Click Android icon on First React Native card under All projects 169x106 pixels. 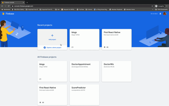click(x=40, y=102)
